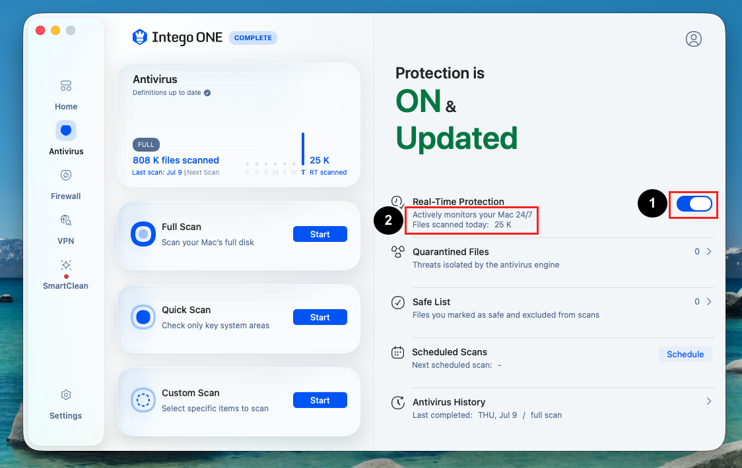Start the Quick Scan
This screenshot has width=742, height=468.
(320, 317)
